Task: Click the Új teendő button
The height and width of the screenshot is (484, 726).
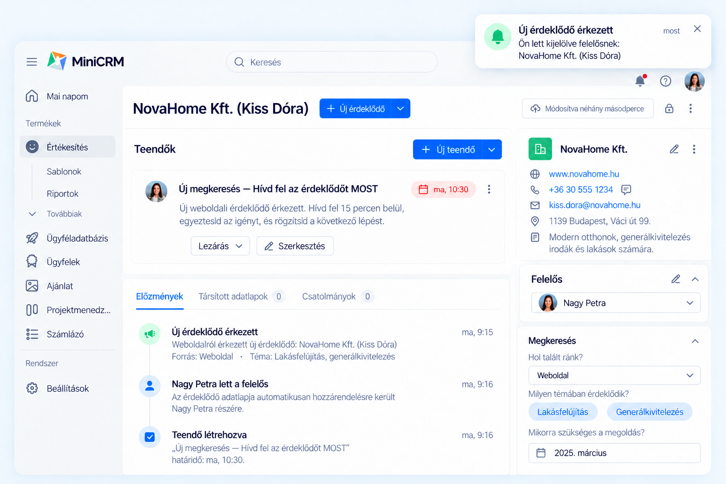Action: pos(448,149)
